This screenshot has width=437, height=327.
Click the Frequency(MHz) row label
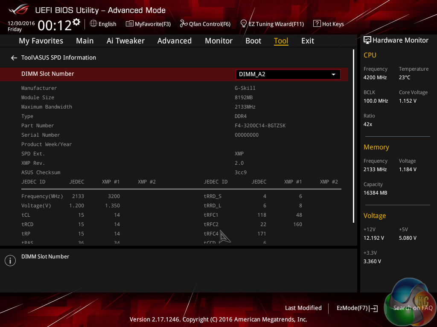(x=42, y=196)
